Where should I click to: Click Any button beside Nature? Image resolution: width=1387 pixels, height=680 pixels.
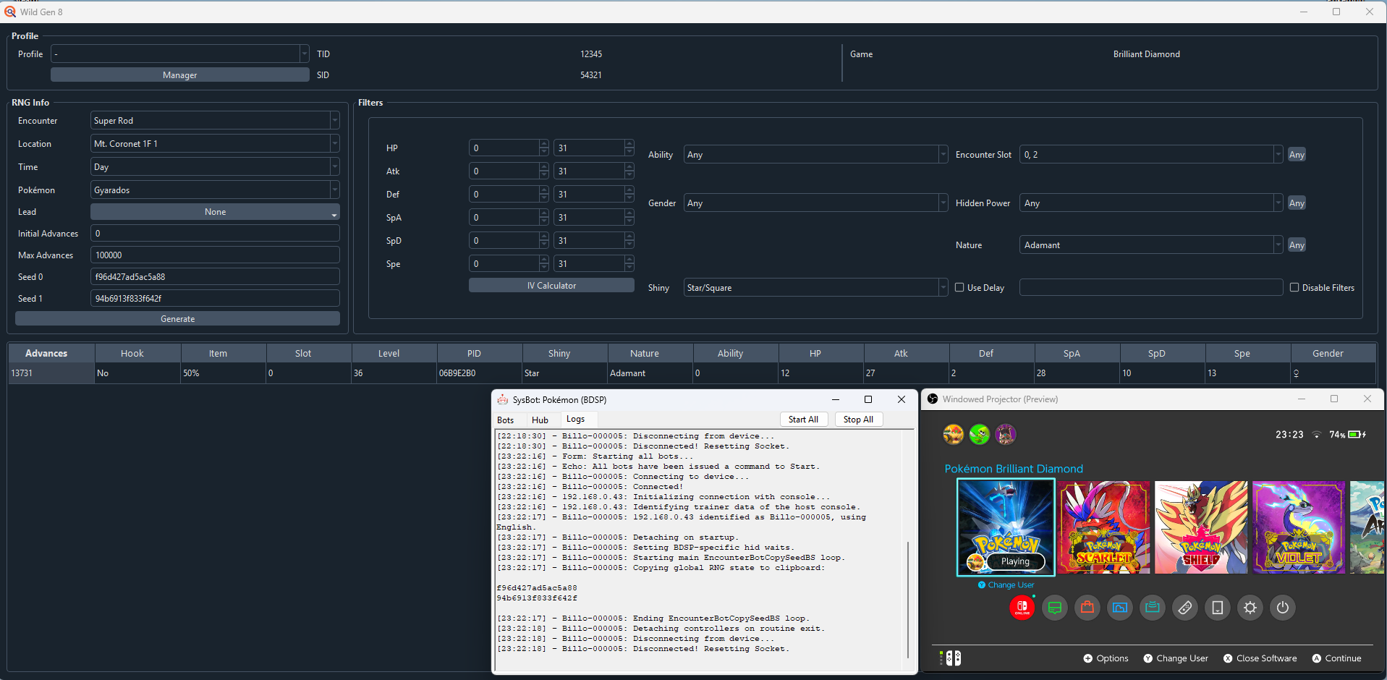pyautogui.click(x=1297, y=245)
